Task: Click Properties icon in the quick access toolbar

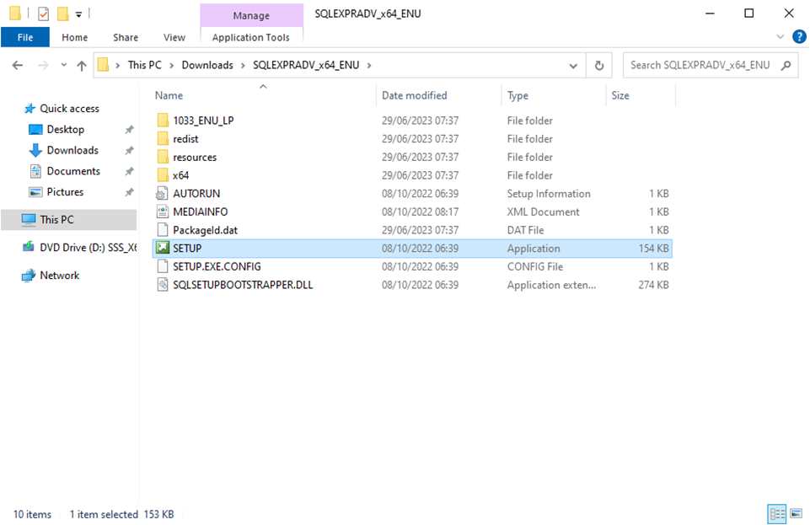Action: tap(43, 14)
